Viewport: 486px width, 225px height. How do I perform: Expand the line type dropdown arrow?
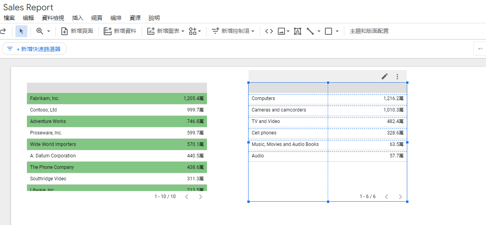319,31
